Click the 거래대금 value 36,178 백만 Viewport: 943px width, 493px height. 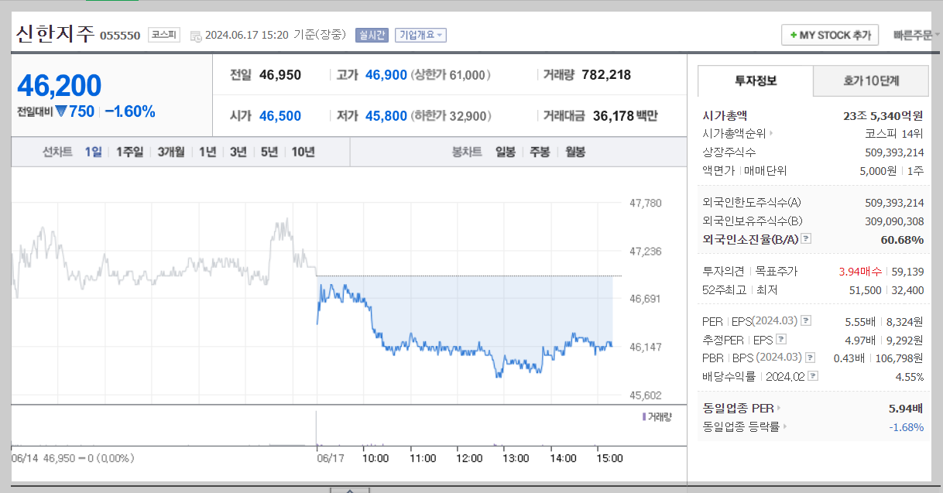click(x=625, y=116)
